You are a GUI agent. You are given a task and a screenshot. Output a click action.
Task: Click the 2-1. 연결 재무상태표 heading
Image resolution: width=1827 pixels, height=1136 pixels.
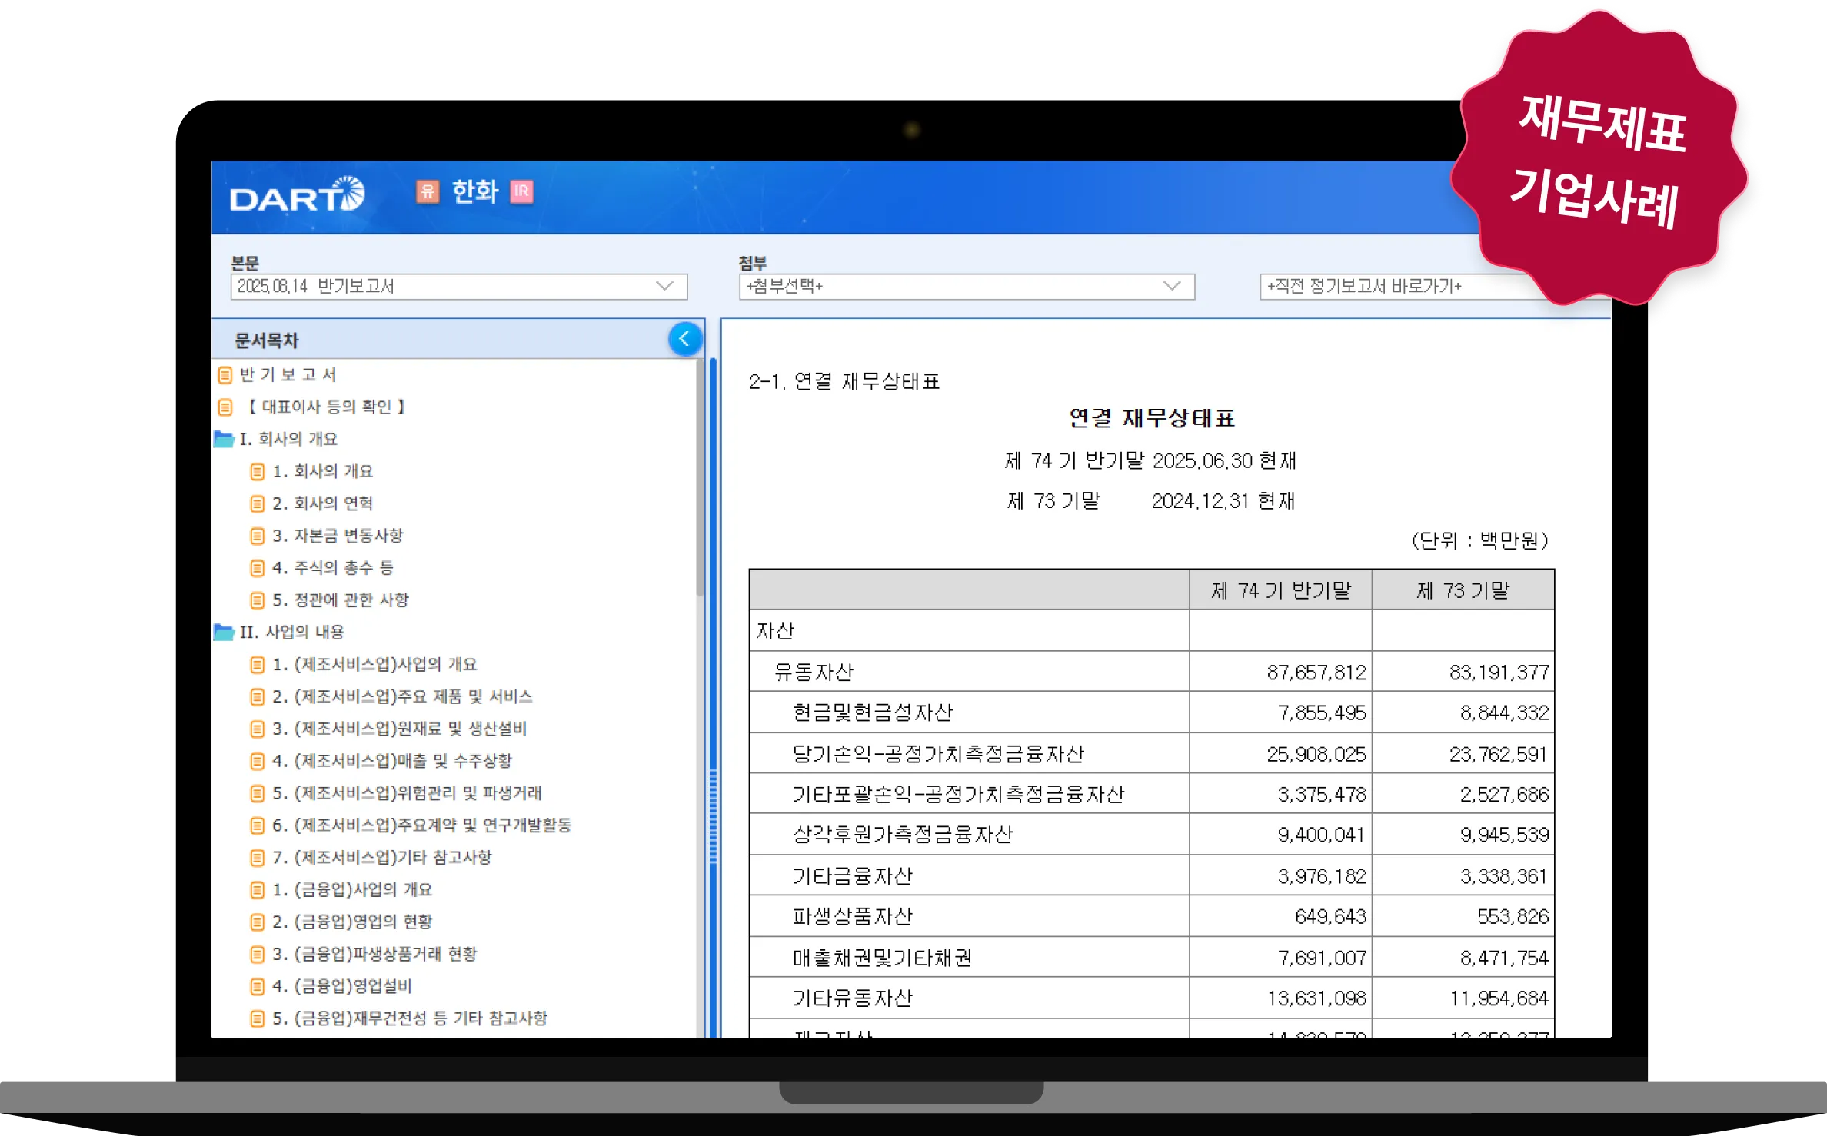[x=844, y=382]
